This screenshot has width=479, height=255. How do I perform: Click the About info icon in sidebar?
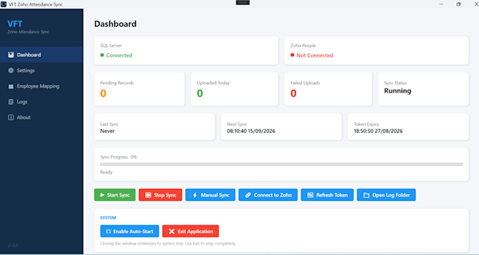click(11, 117)
